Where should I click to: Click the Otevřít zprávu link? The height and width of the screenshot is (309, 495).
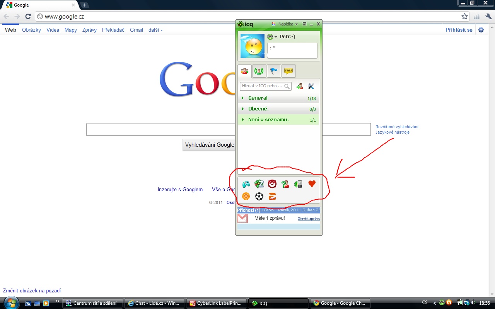[x=309, y=219]
